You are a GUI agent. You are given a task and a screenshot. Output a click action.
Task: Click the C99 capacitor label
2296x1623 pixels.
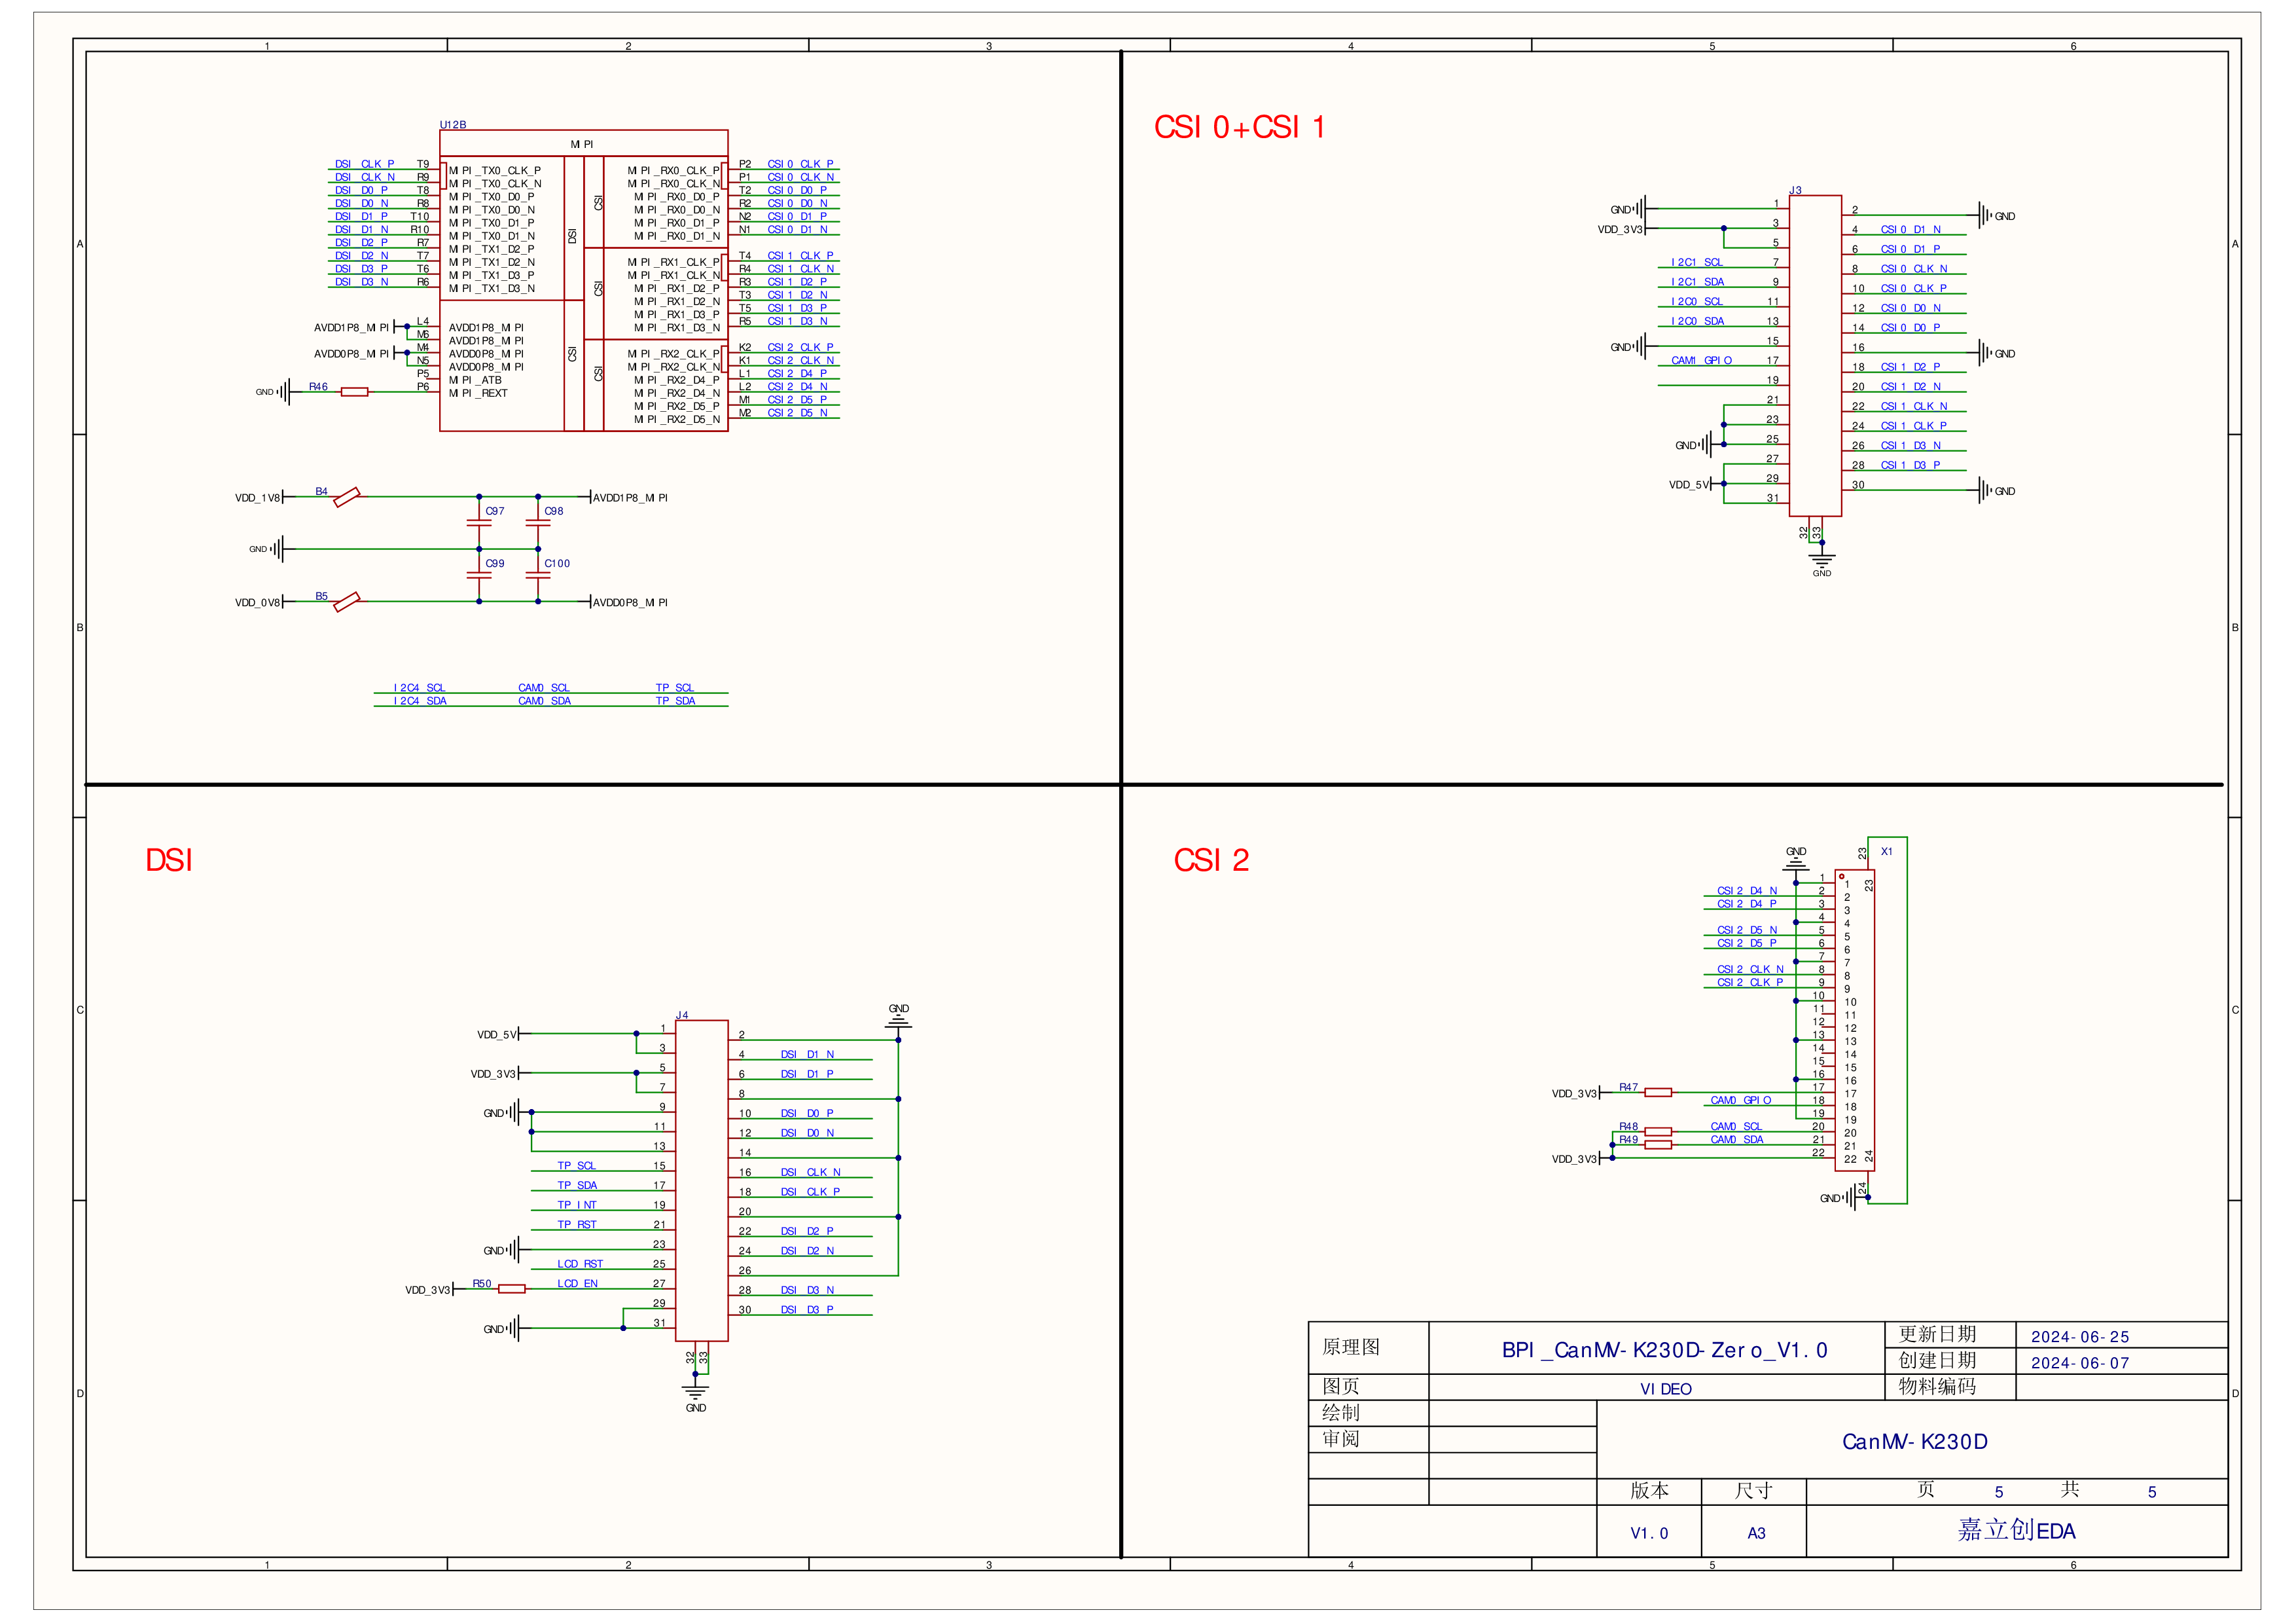tap(495, 564)
